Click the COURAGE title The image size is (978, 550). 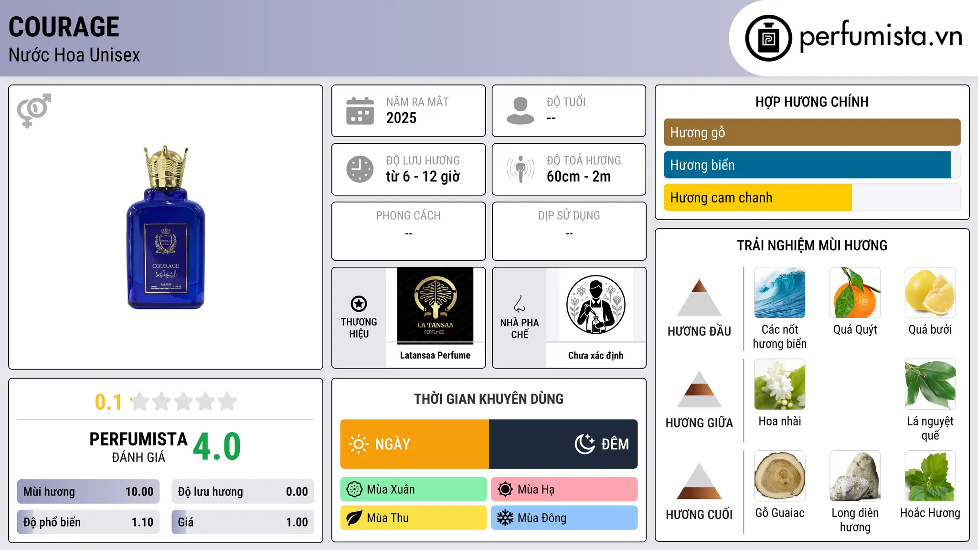point(64,27)
